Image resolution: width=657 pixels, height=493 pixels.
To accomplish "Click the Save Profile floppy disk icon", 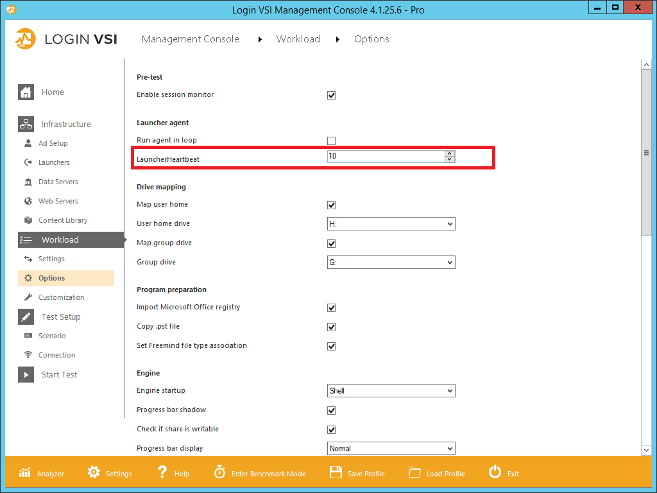I will [336, 472].
